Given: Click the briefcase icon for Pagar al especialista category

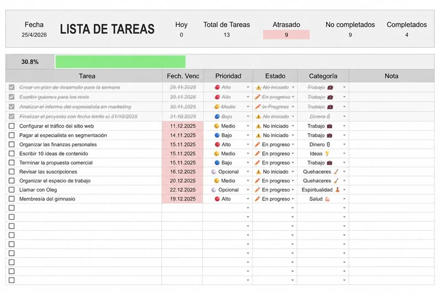Looking at the screenshot, I should click(x=329, y=135).
